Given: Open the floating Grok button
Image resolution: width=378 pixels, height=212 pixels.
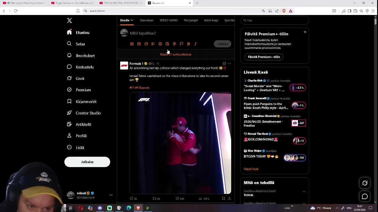Looking at the screenshot, I should [365, 183].
